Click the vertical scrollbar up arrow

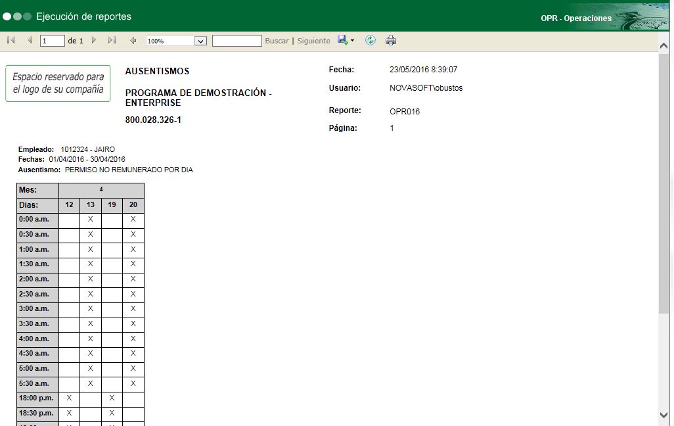(x=663, y=45)
